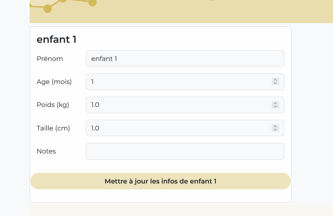The image size is (333, 216).
Task: Select the leftmost large chart data point
Action: (48, 8)
